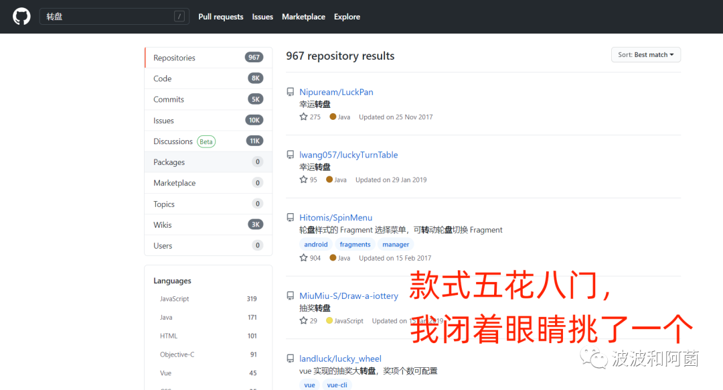Click the fragments topic tag

[x=355, y=244]
